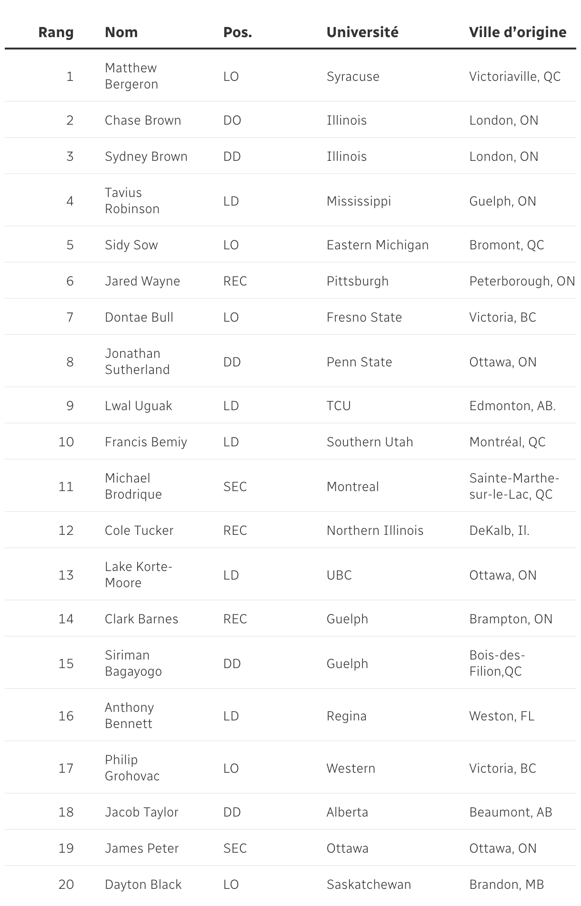The width and height of the screenshot is (581, 906).
Task: Click the Fresno State university cell
Action: click(364, 317)
